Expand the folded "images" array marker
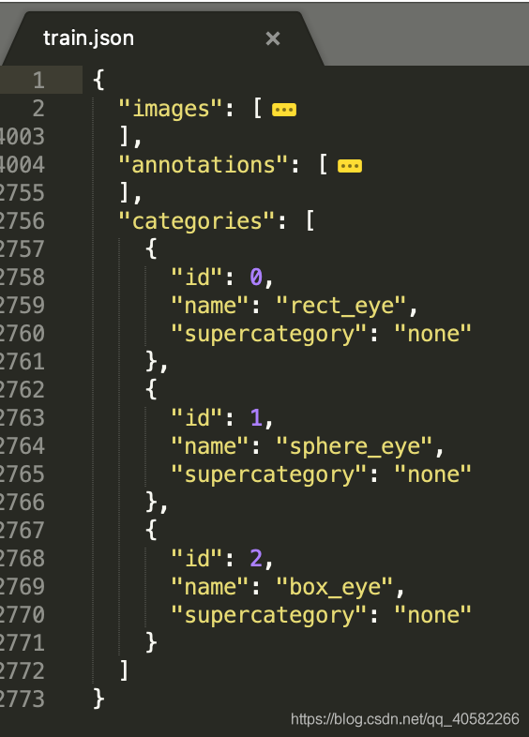The height and width of the screenshot is (737, 529). pos(284,110)
